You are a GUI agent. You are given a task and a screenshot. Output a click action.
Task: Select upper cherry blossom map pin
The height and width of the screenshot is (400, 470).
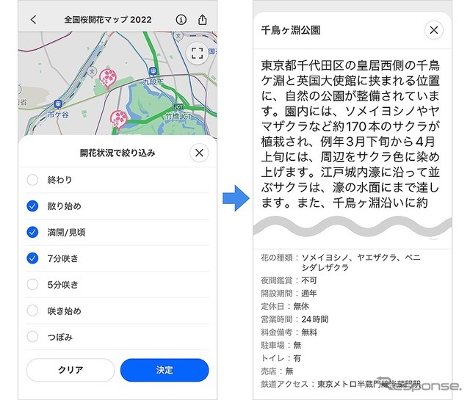coord(108,79)
